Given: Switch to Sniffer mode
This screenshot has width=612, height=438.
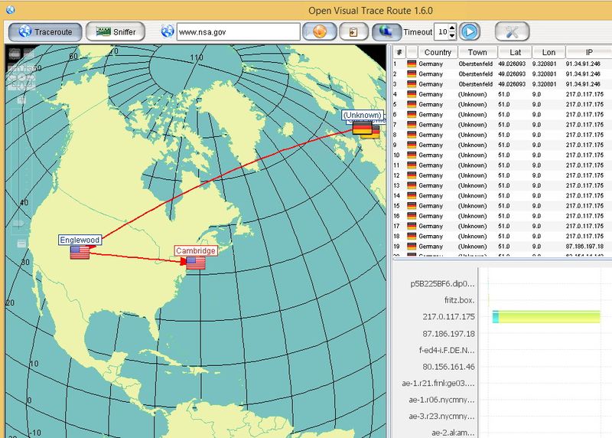Looking at the screenshot, I should [116, 31].
